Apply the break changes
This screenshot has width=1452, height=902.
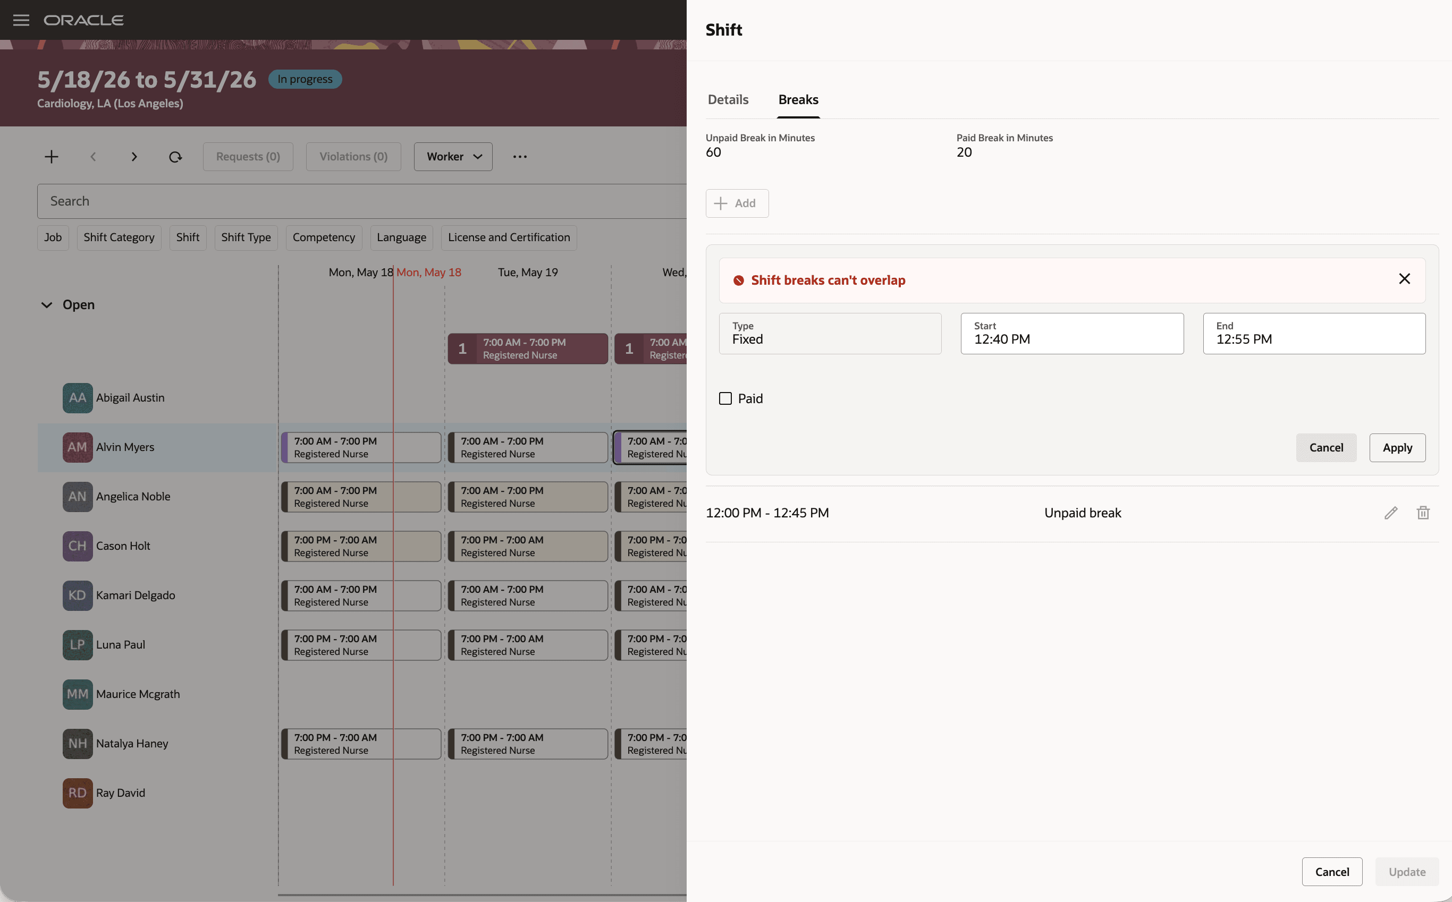tap(1397, 447)
